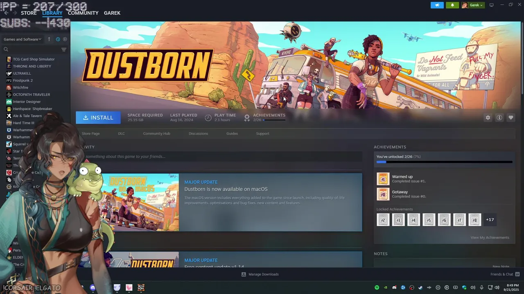Click the microphone tray icon

482,287
